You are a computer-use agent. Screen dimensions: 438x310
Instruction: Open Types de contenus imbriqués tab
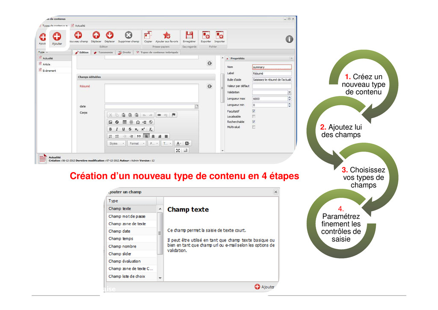pos(157,52)
